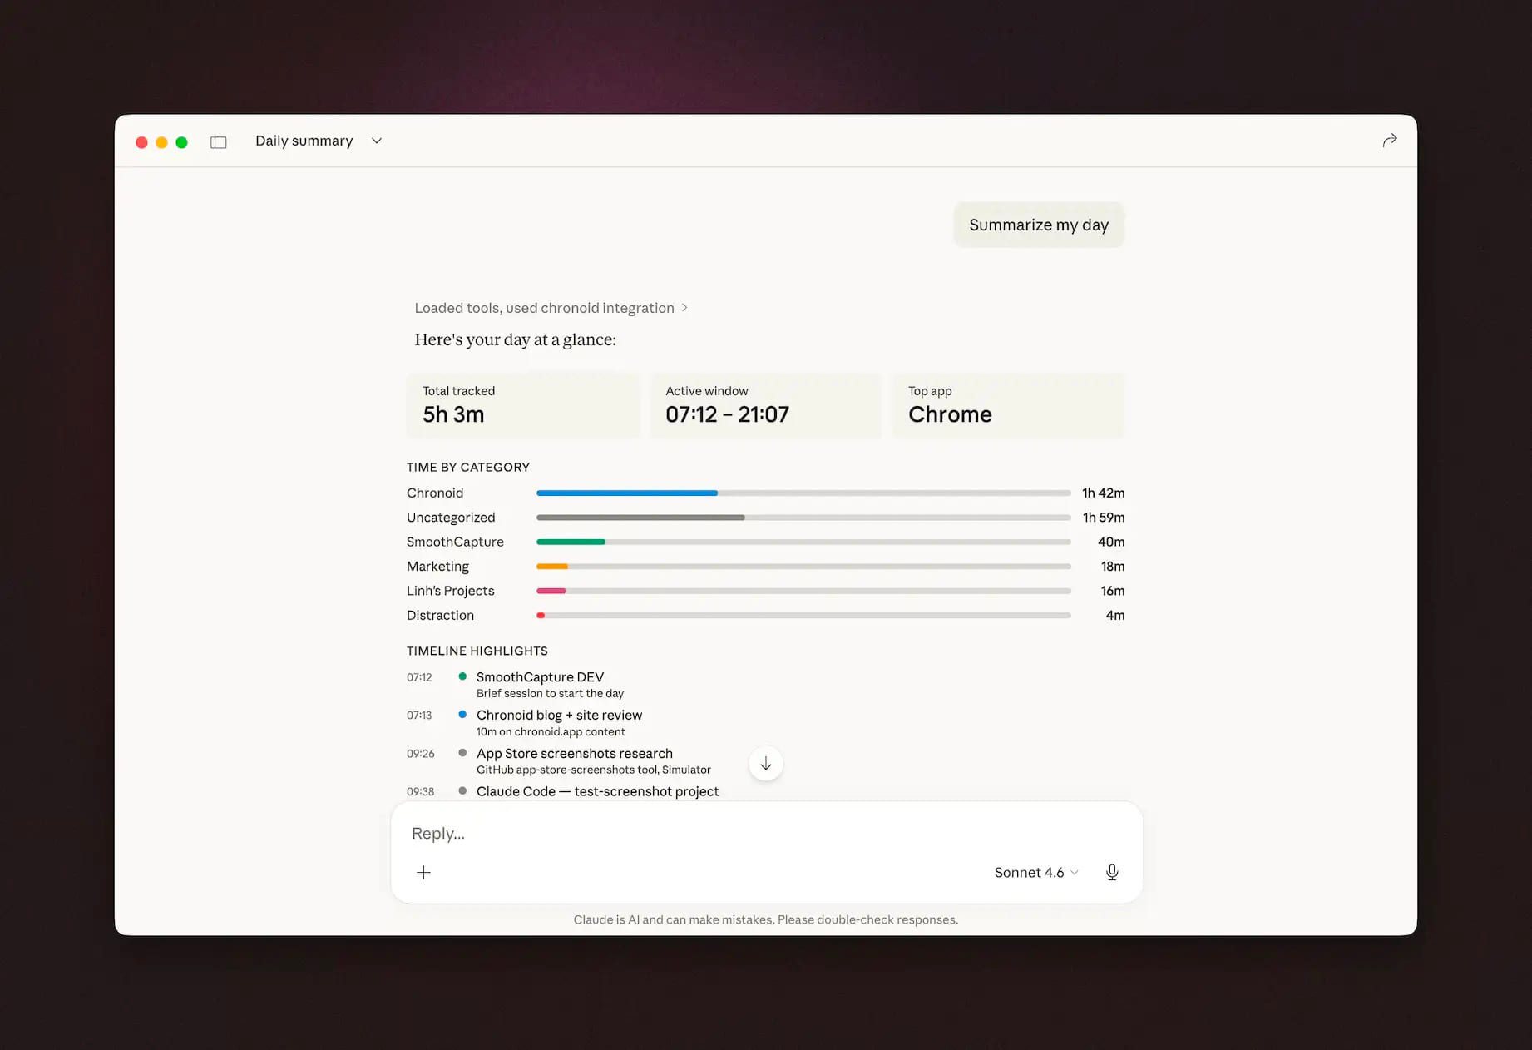Select the Daily summary conversation title

[x=304, y=141]
